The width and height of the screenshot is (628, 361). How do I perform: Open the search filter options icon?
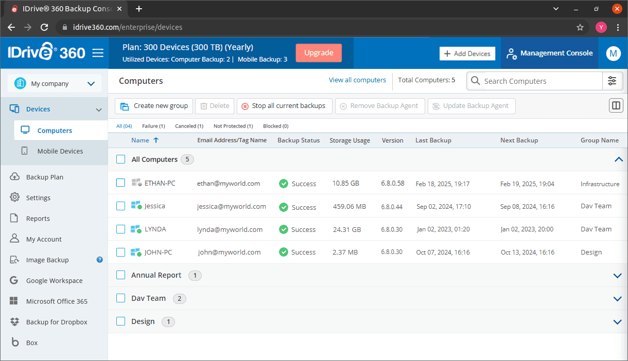click(612, 81)
